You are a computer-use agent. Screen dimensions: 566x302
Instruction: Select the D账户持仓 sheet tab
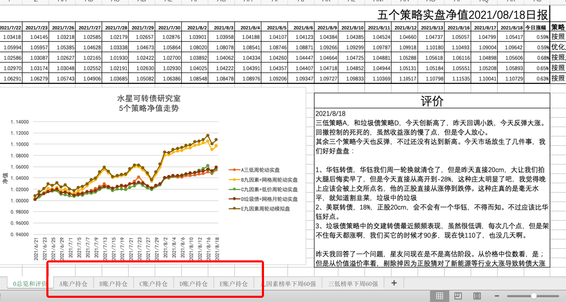pyautogui.click(x=193, y=284)
